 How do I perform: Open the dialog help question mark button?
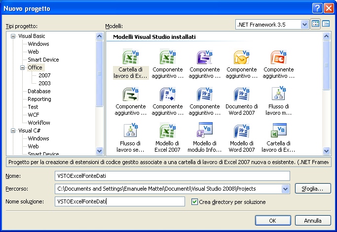pyautogui.click(x=317, y=8)
